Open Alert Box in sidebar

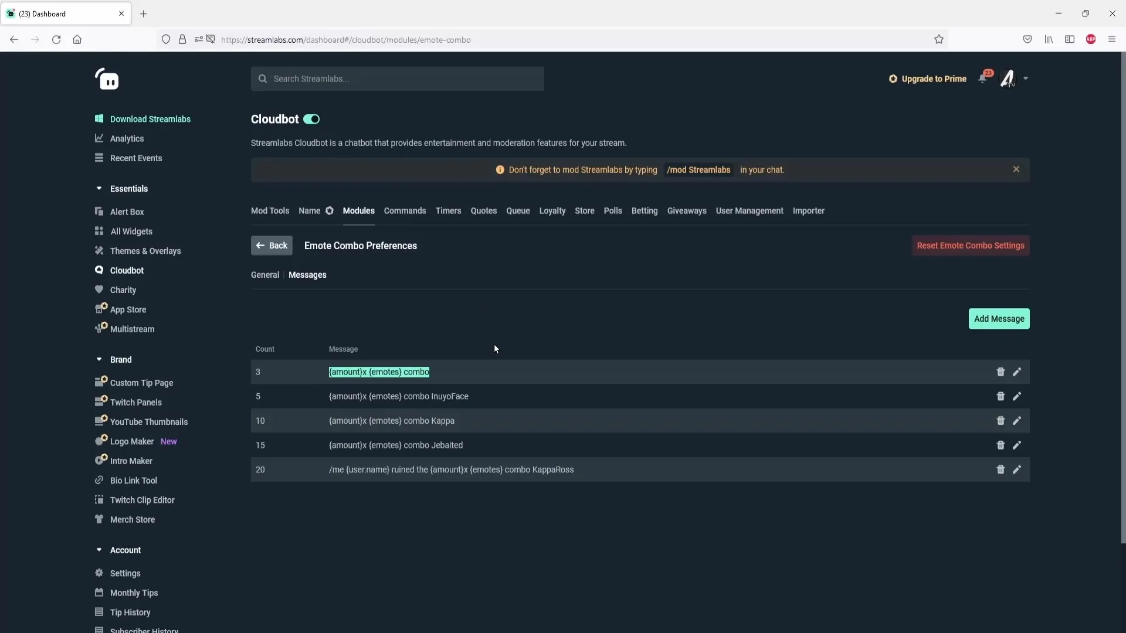(x=127, y=212)
